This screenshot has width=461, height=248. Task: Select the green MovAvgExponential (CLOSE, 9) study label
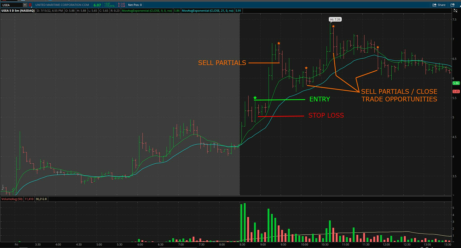147,11
